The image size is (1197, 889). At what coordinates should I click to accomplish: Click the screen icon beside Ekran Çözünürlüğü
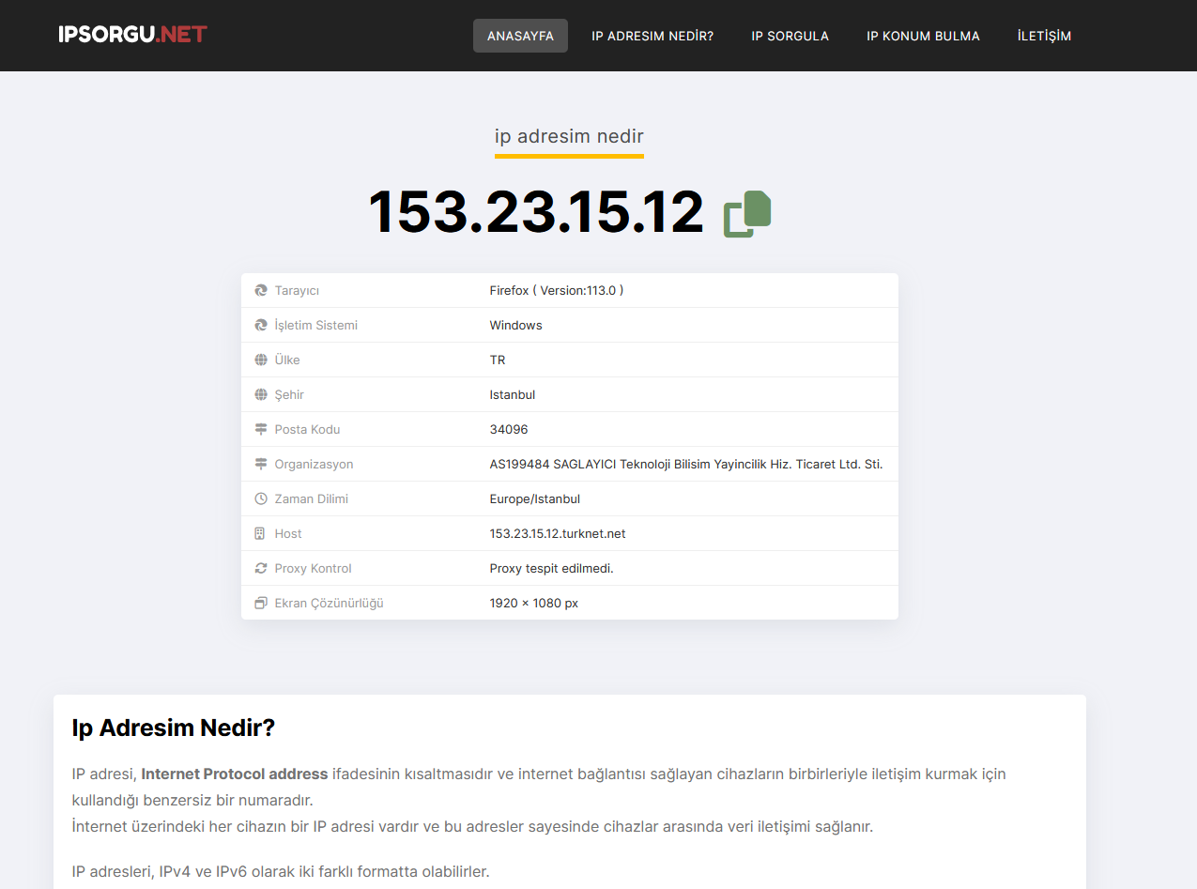pos(261,604)
